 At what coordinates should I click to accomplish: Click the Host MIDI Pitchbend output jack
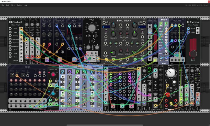click(21, 43)
